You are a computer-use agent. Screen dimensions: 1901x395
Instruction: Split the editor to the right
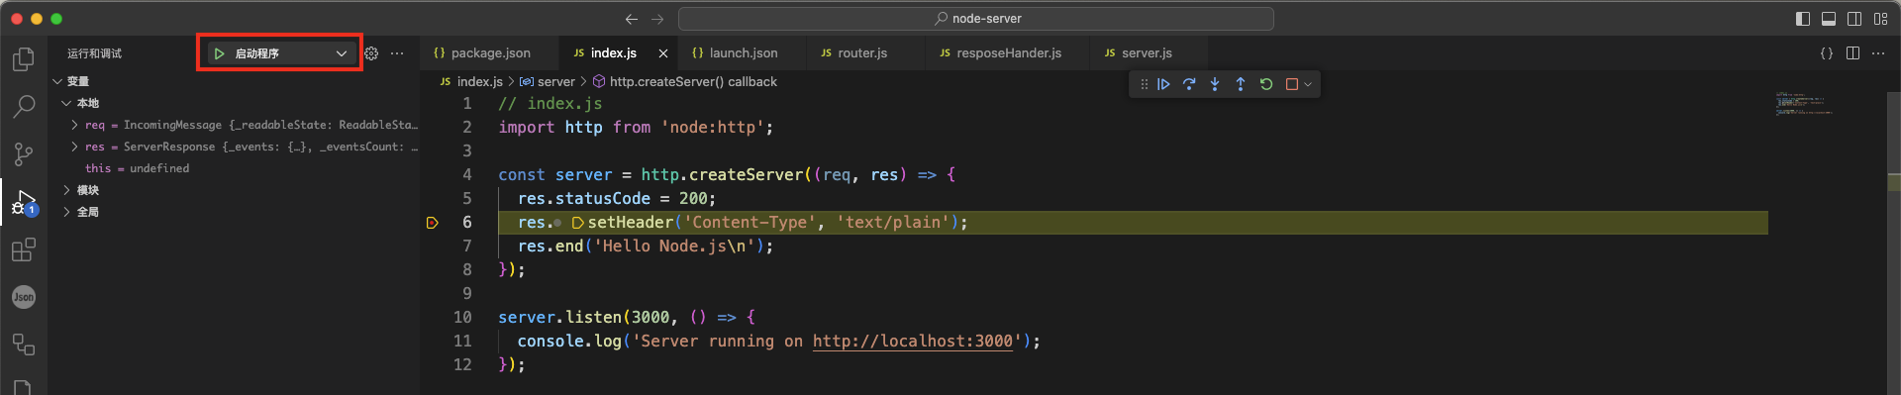(x=1852, y=53)
